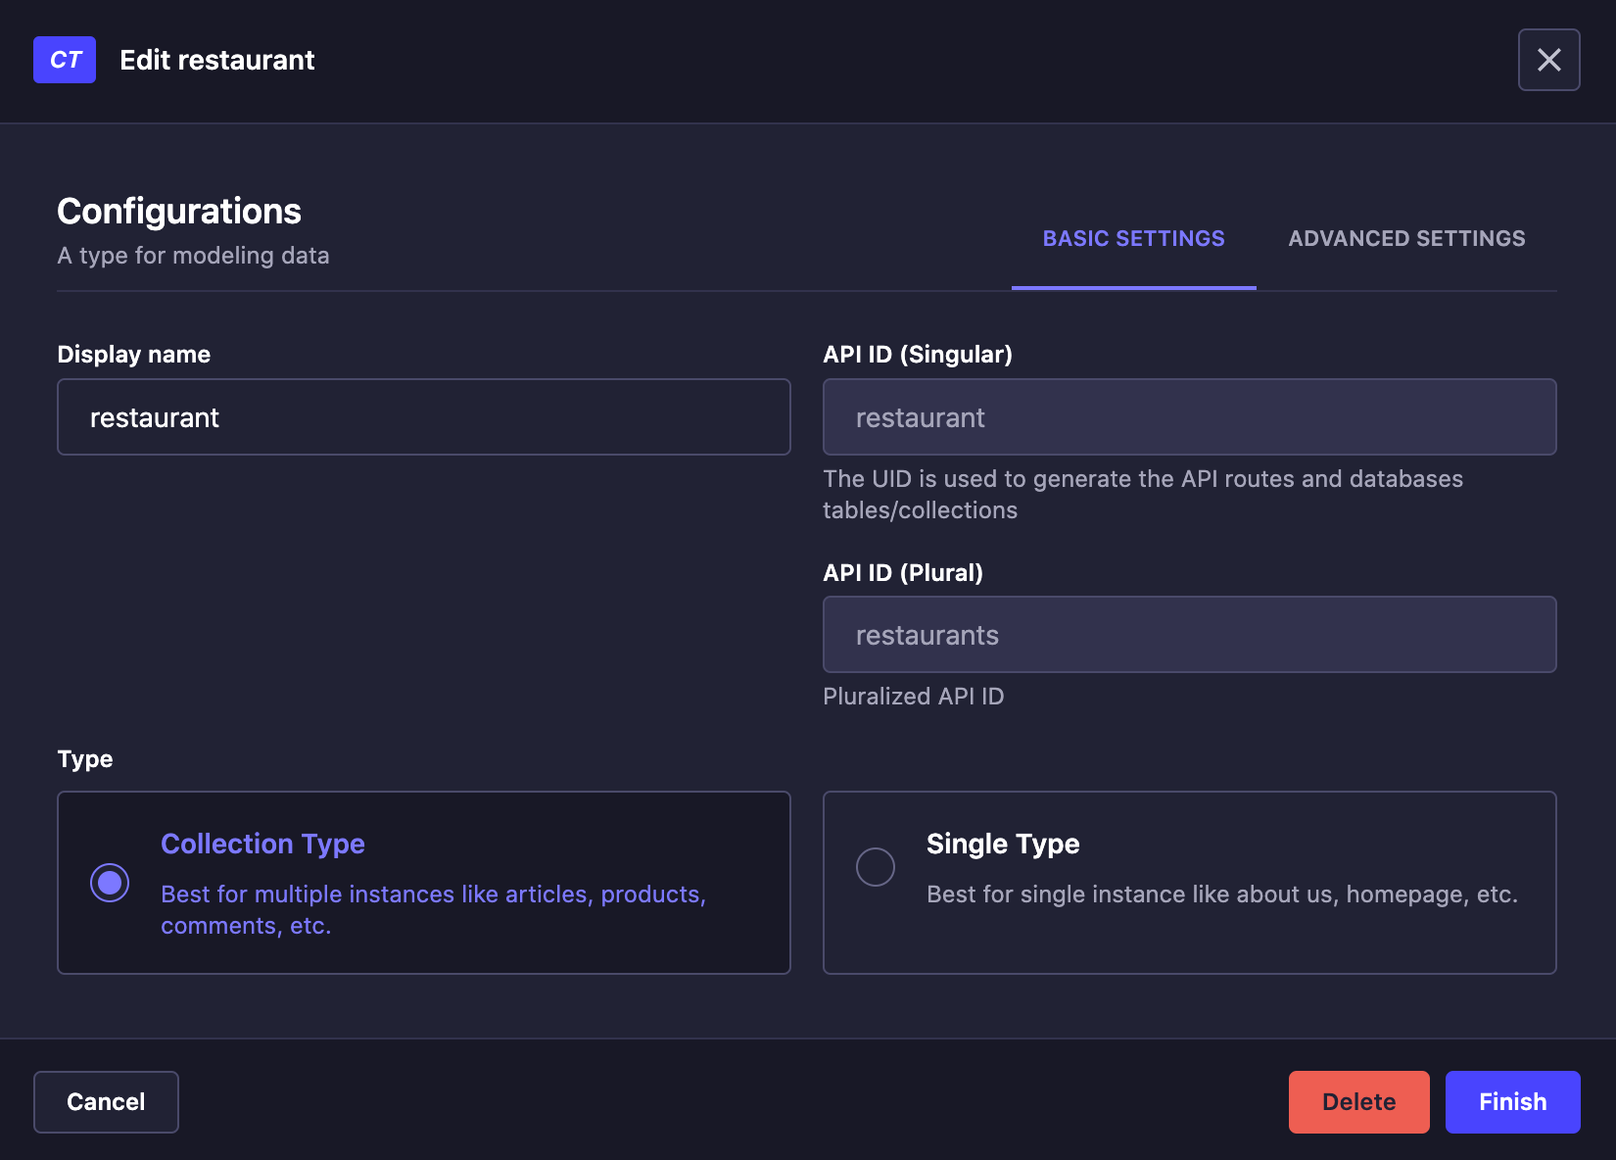Image resolution: width=1616 pixels, height=1160 pixels.
Task: Focus the API ID (Singular) field
Action: click(1189, 416)
